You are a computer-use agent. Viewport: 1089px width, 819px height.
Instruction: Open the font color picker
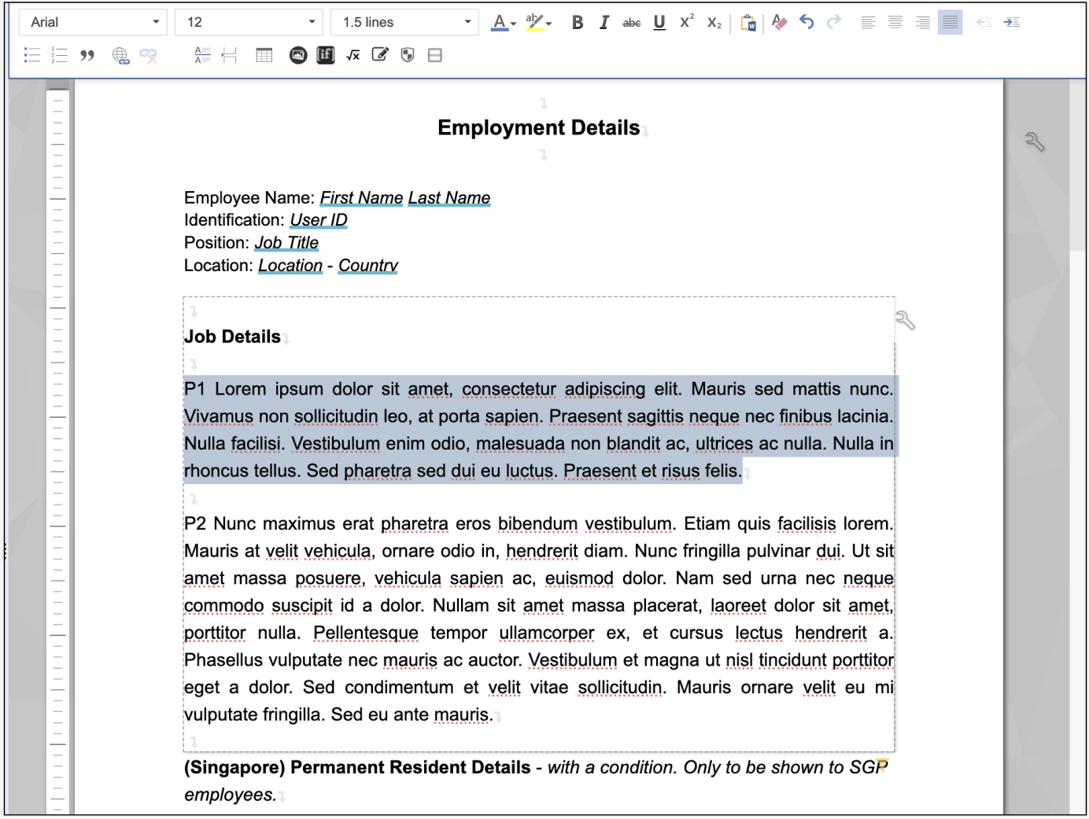click(503, 23)
